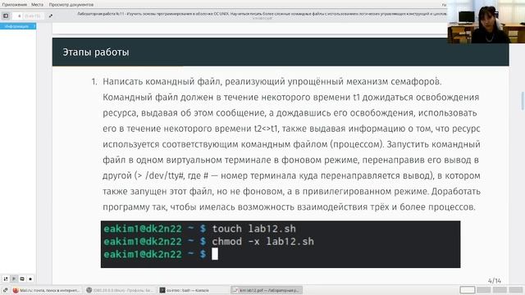Switch to the grayed-out profile taskbar window

[x=120, y=290]
